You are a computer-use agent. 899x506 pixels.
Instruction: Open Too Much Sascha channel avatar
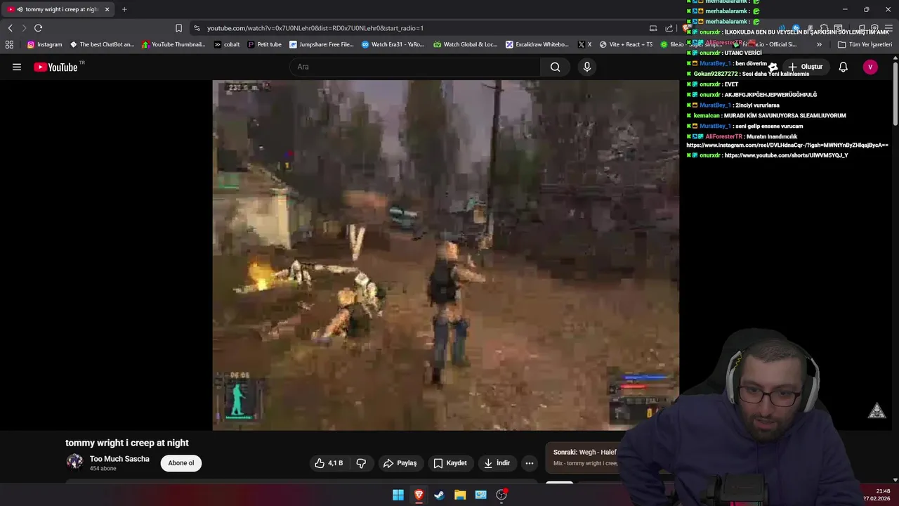coord(74,462)
